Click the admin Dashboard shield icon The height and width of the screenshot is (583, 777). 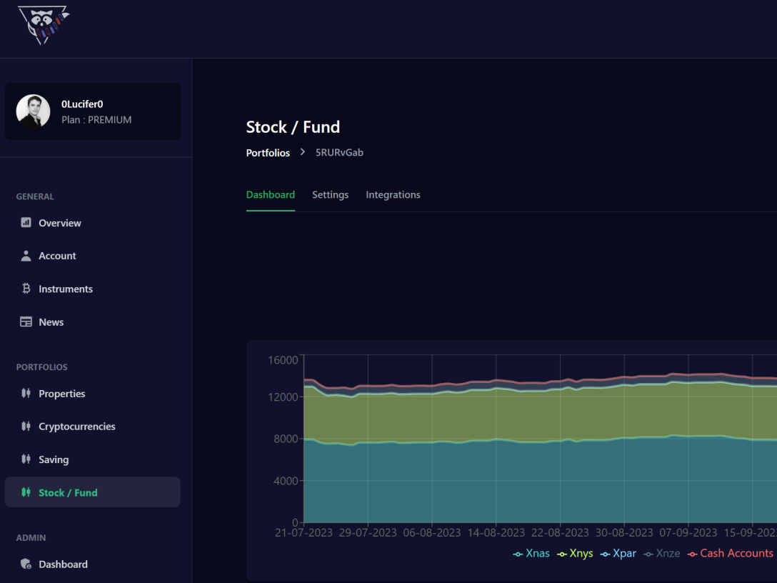pos(26,564)
